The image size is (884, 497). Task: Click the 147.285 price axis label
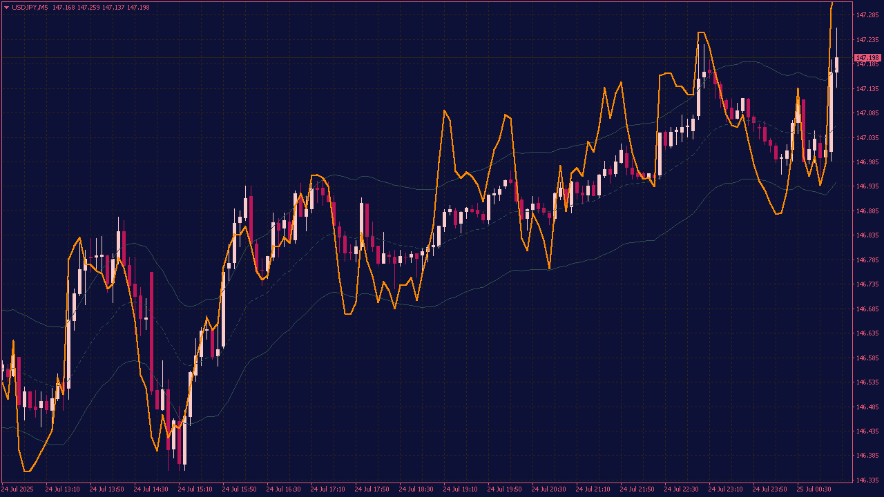pos(867,15)
